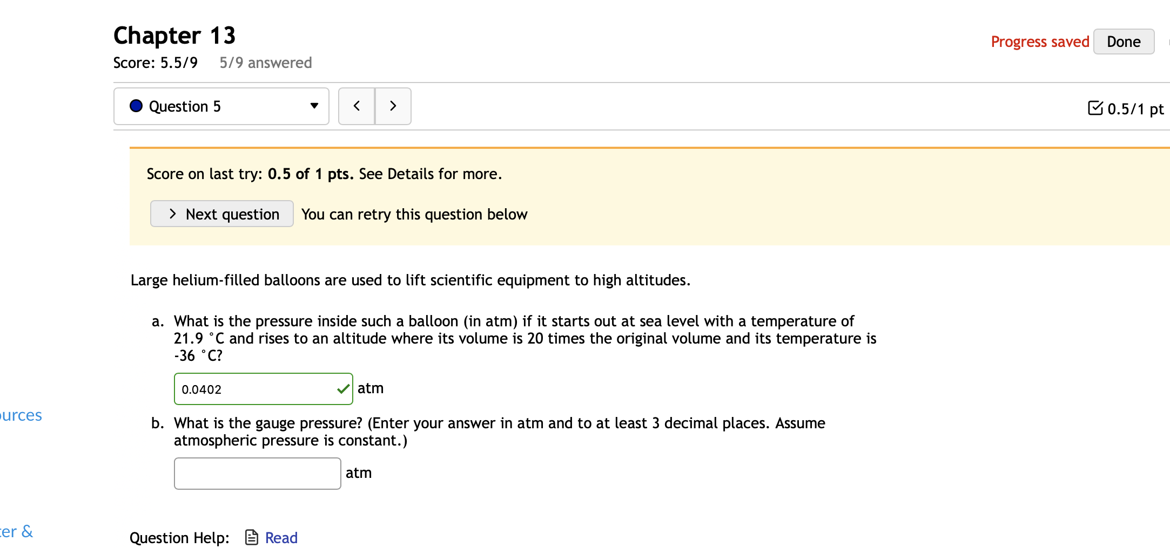Open the Question 5 dropdown
Screen dimensions: 1170x548
tap(221, 106)
